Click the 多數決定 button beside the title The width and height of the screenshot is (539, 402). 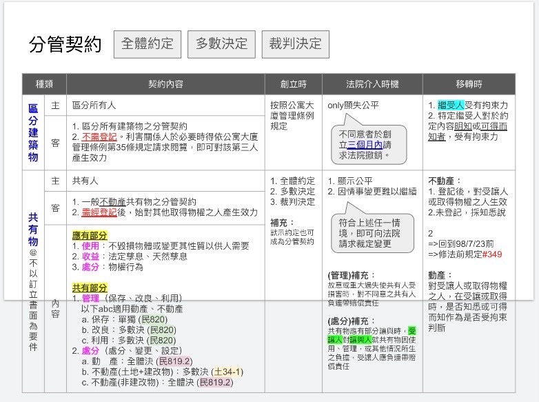tap(221, 44)
